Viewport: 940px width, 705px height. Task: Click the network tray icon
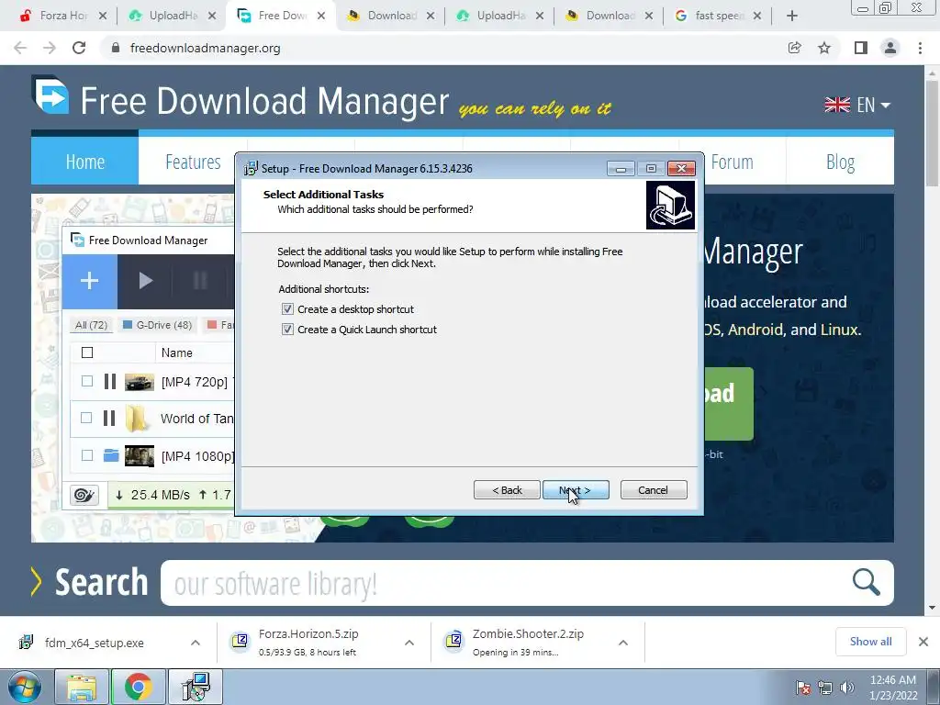pyautogui.click(x=825, y=688)
